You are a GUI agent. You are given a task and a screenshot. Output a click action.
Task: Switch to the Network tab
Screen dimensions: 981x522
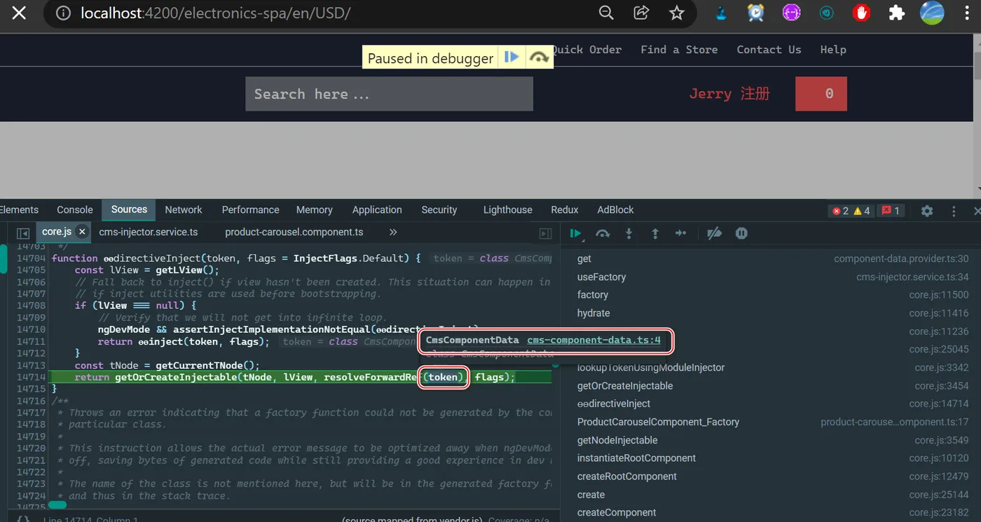[x=184, y=210]
